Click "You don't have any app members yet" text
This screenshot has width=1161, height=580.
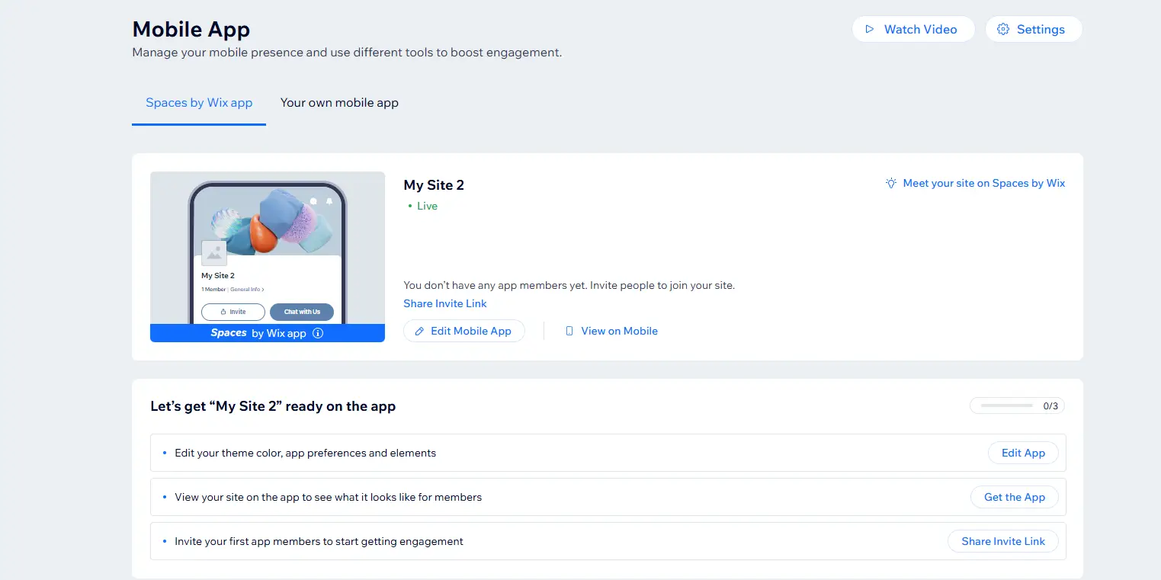(x=569, y=285)
